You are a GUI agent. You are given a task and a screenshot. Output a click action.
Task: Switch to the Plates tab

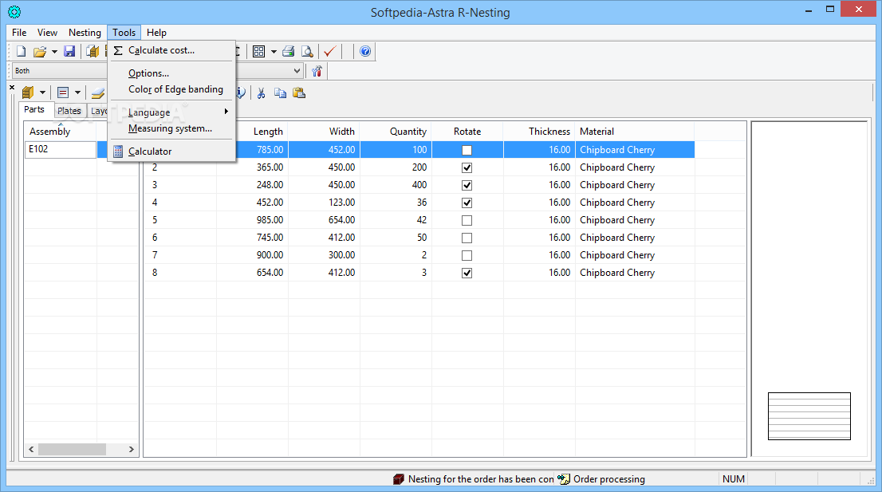(69, 111)
